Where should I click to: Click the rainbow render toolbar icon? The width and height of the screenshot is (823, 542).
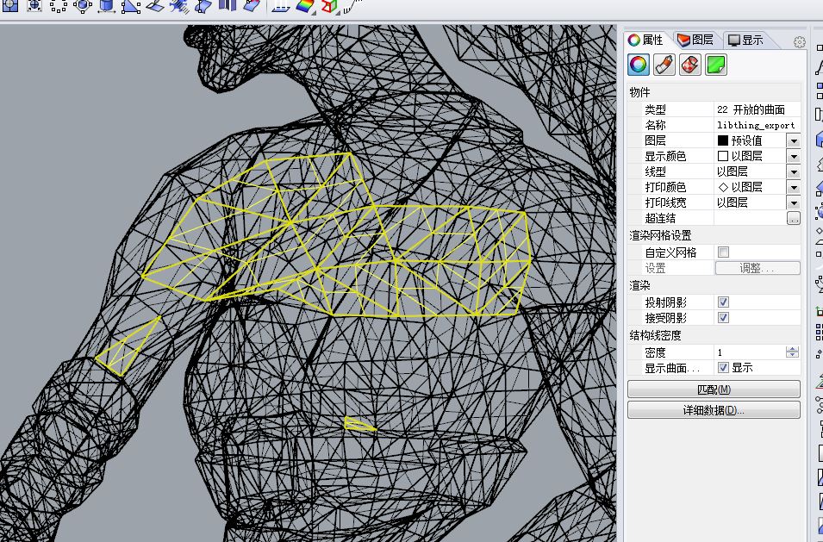coord(302,9)
